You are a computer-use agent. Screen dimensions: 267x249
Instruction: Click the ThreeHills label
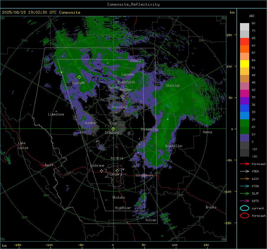click(x=149, y=129)
